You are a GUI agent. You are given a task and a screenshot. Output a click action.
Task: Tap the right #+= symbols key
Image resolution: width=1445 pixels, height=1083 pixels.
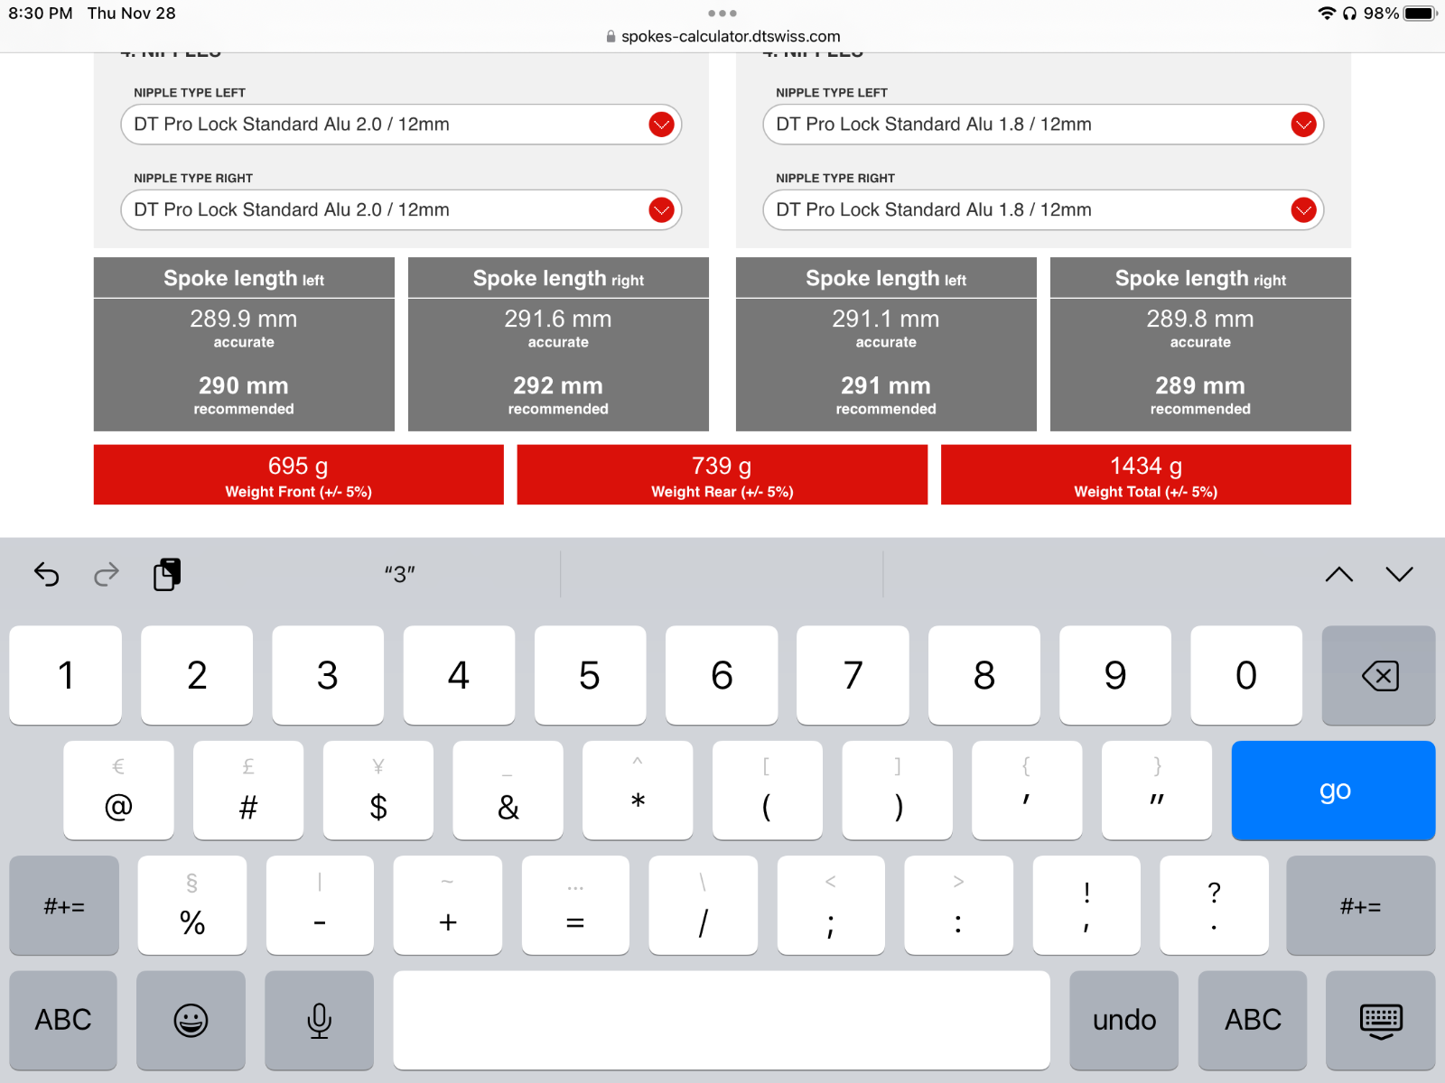tap(1360, 905)
